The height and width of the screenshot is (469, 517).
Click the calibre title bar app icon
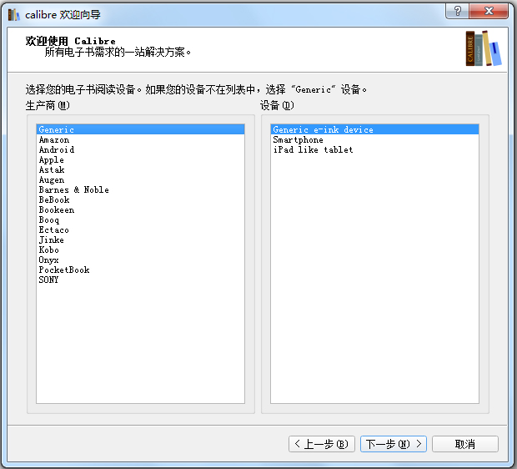coord(14,14)
